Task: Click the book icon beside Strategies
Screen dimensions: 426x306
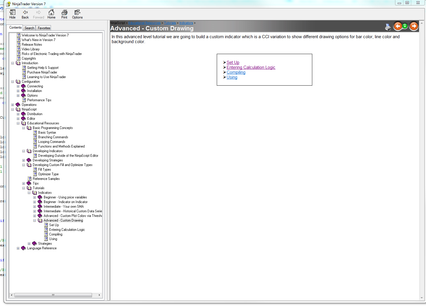Action: click(x=35, y=244)
